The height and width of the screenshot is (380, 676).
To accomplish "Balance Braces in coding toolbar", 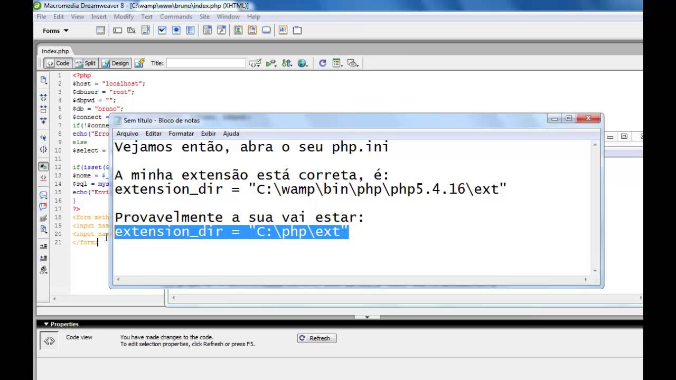I will [x=43, y=149].
